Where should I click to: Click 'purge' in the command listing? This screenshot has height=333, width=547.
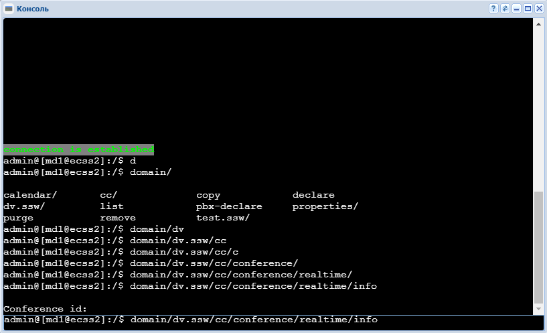tap(18, 218)
